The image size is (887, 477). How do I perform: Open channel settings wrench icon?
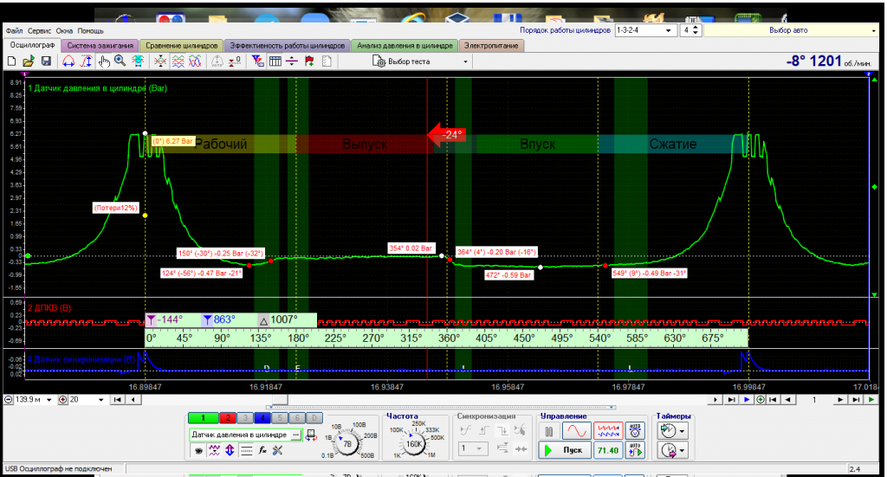click(x=277, y=450)
